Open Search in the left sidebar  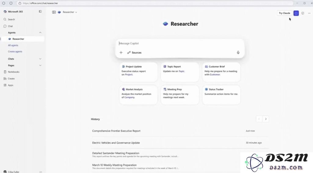(11, 19)
